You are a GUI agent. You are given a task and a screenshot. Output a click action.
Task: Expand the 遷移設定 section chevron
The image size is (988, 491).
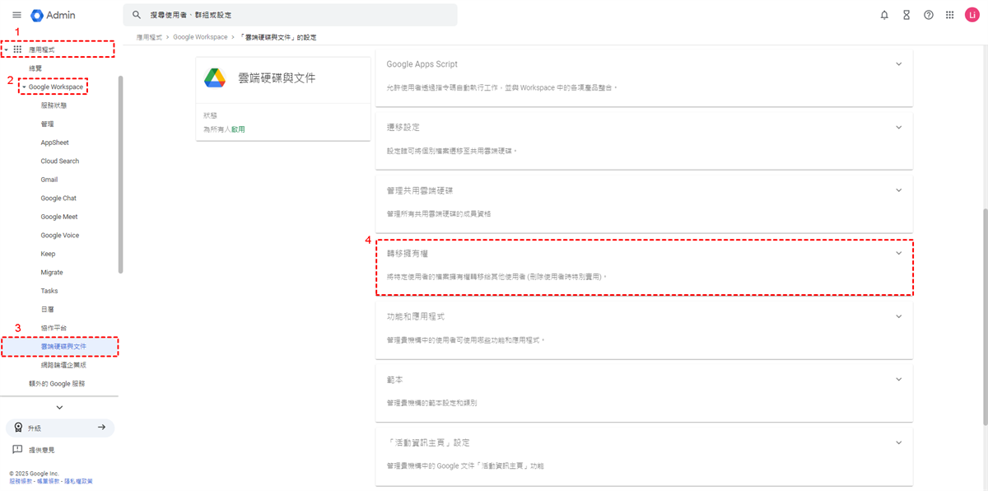click(x=898, y=127)
